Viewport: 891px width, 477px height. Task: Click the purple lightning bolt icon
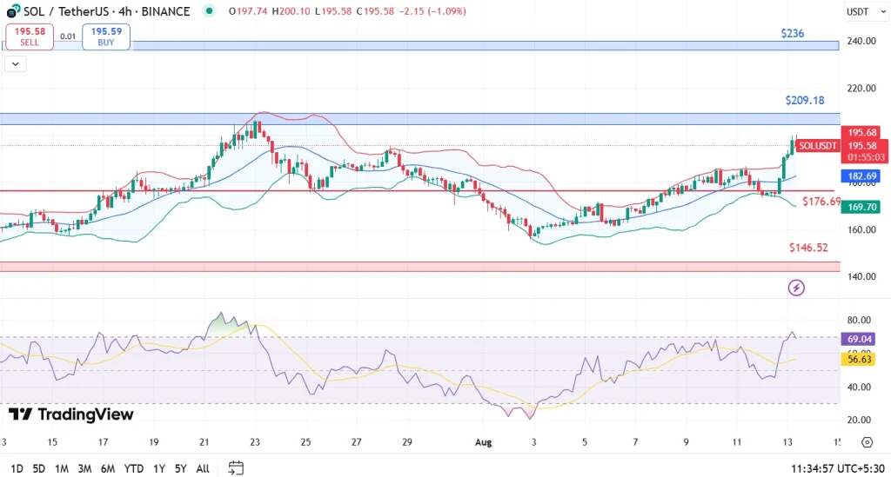point(795,288)
